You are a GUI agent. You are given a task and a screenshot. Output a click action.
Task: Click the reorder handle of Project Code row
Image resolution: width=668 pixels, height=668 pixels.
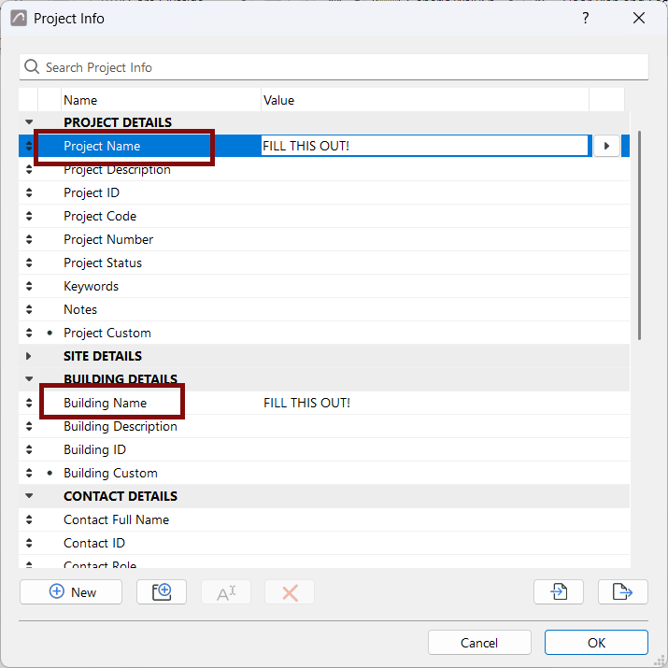coord(29,216)
